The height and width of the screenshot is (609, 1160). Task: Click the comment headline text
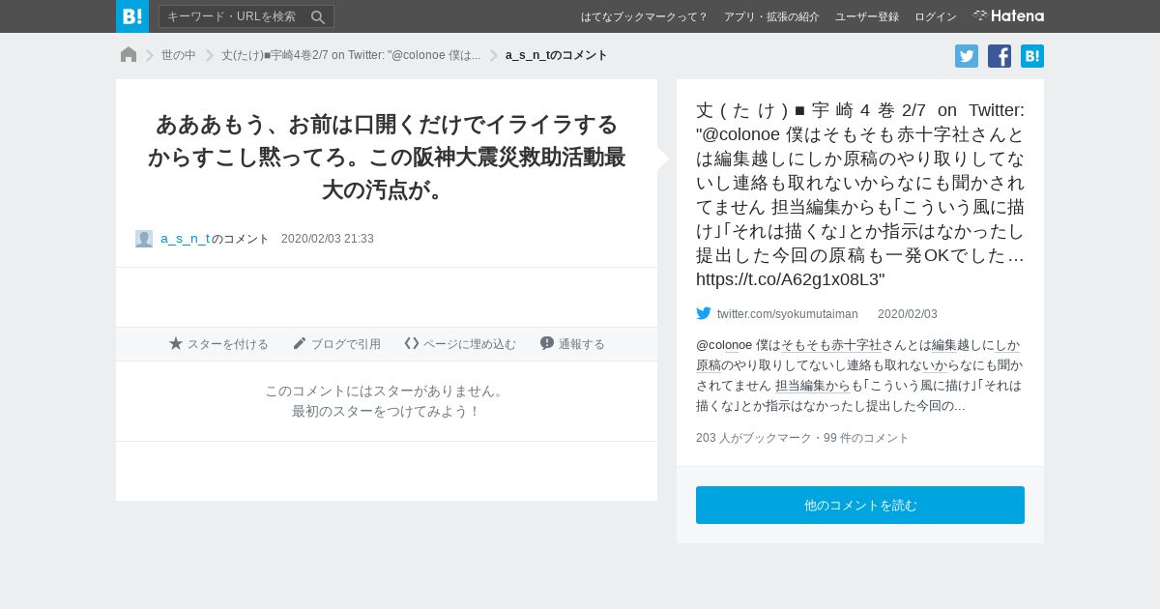387,157
